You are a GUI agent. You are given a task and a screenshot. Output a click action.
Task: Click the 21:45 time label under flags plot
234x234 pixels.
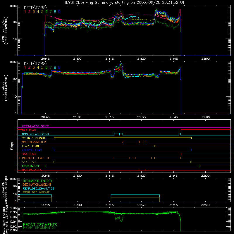coord(173,176)
